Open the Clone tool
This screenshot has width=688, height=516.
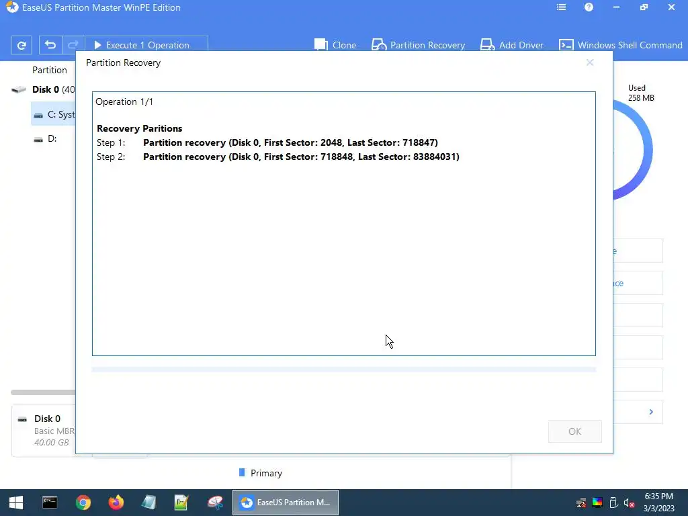coord(335,45)
